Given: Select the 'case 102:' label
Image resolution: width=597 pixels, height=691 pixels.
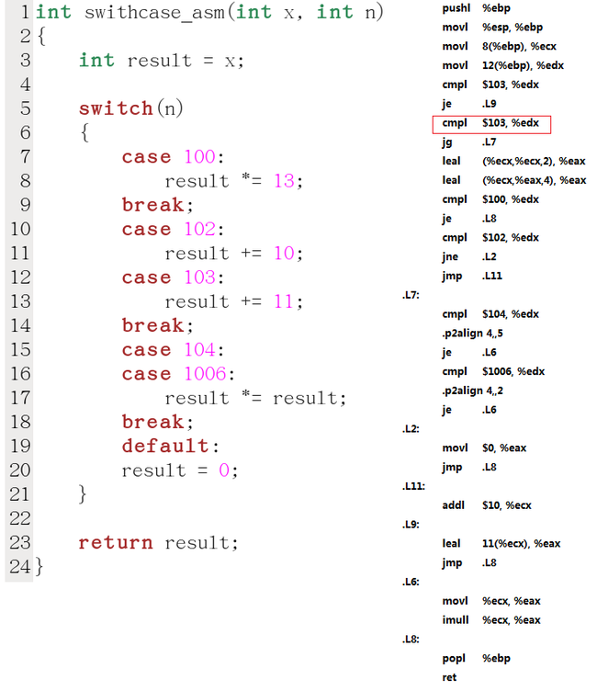Looking at the screenshot, I should click(x=173, y=229).
